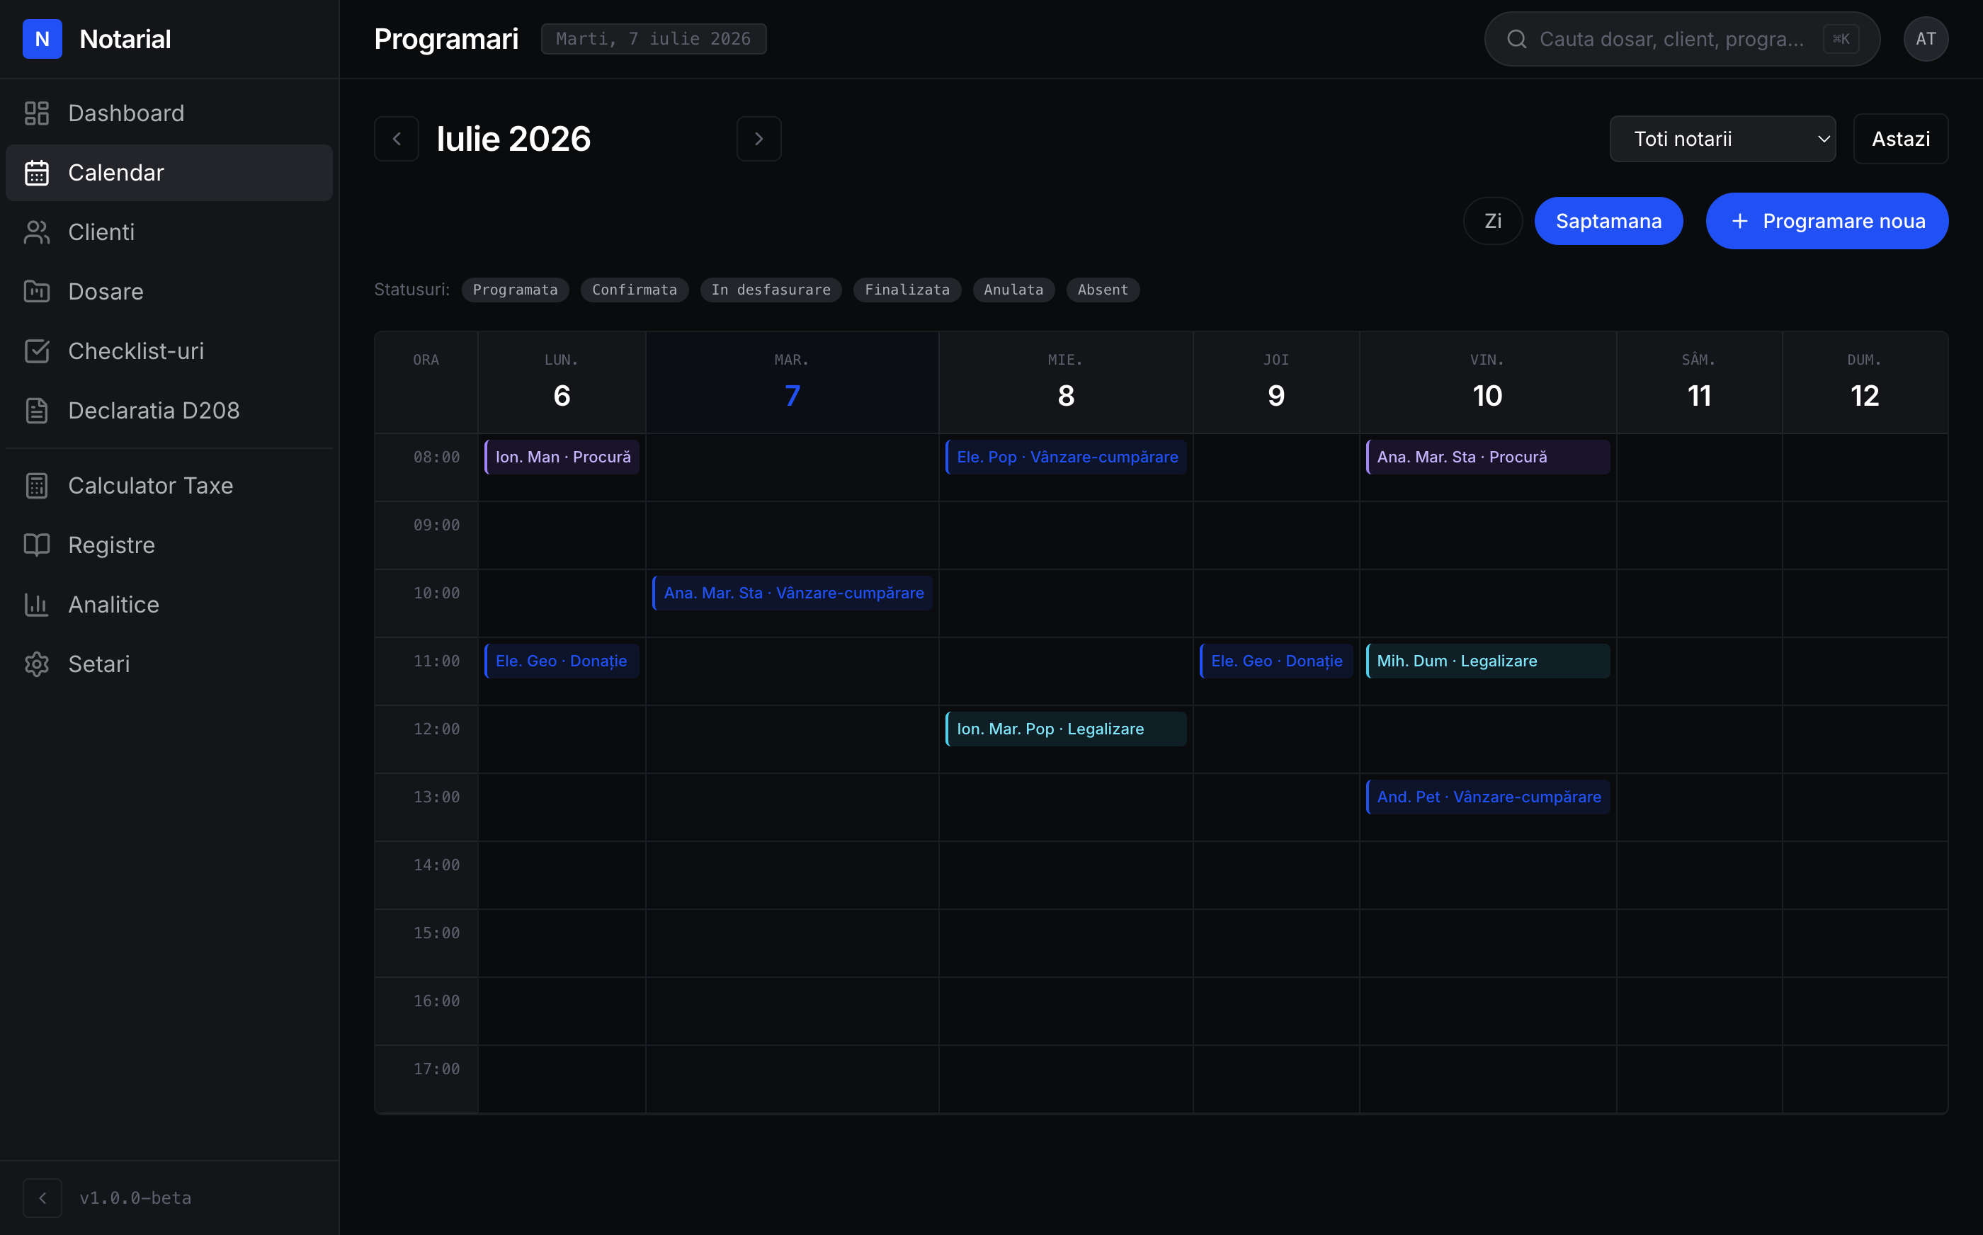Click the 08:00 time label

436,457
